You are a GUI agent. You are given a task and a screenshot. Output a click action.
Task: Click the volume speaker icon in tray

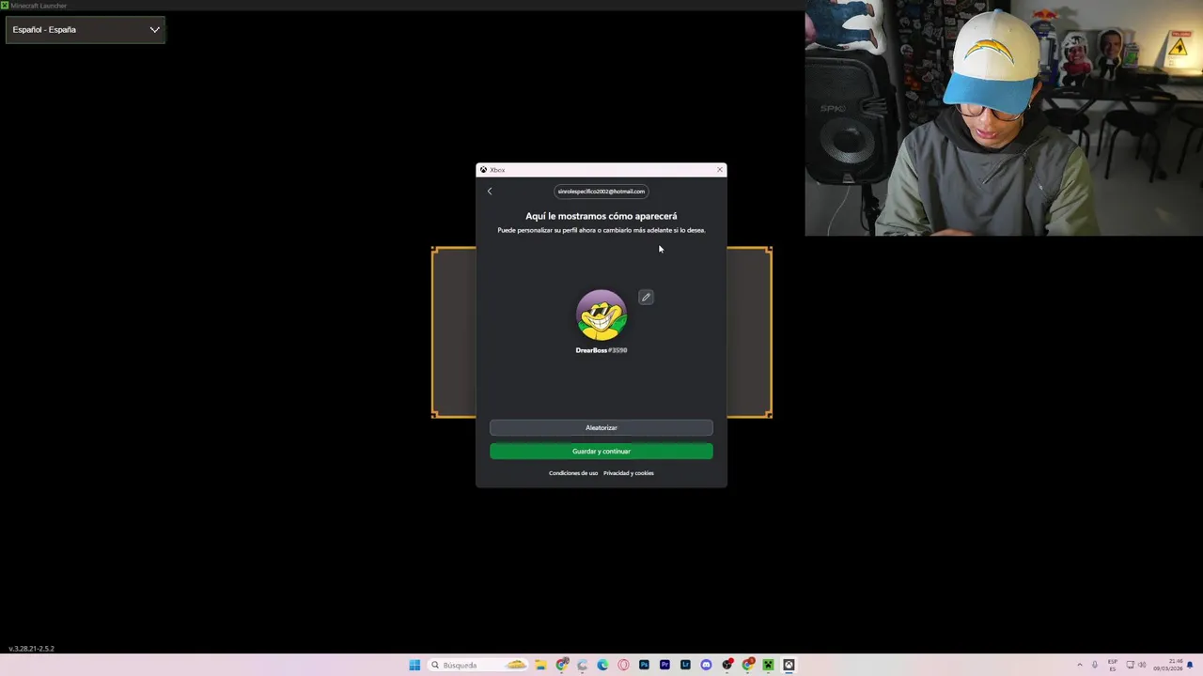1142,665
